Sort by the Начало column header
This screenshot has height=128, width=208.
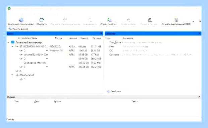point(84,38)
